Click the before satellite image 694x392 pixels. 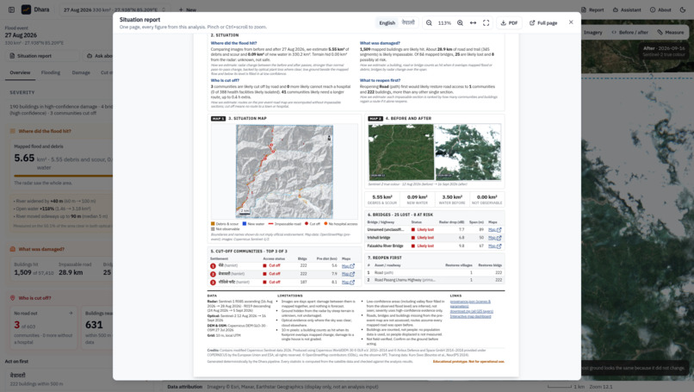(400, 152)
